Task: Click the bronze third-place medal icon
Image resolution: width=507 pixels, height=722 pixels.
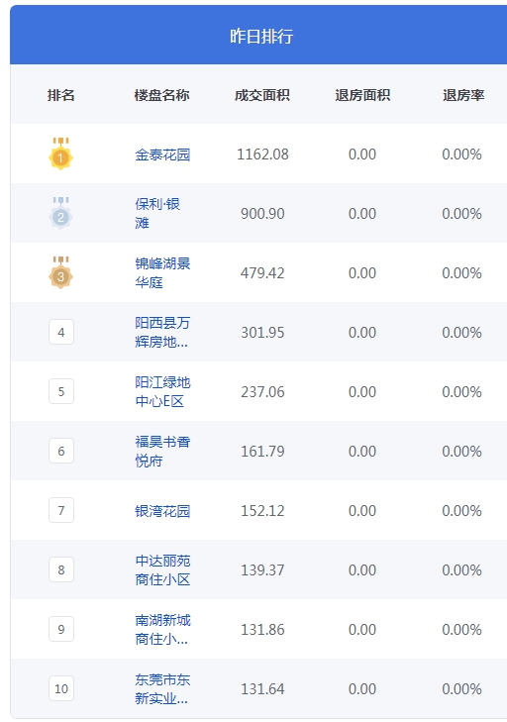Action: pyautogui.click(x=60, y=272)
